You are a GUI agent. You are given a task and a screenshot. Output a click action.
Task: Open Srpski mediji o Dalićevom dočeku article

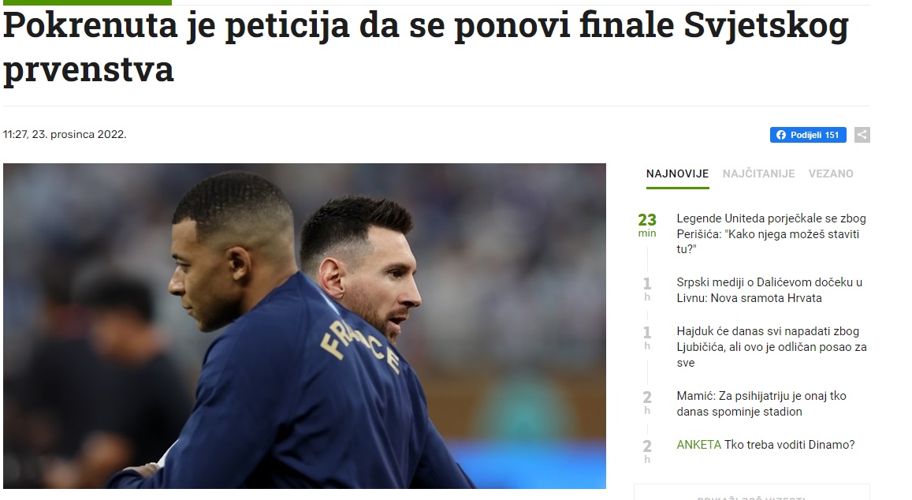(x=769, y=290)
